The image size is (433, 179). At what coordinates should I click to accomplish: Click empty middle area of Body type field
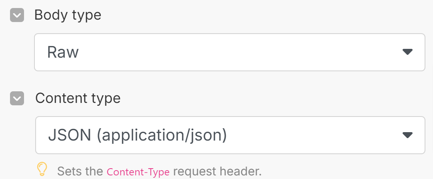[240, 52]
